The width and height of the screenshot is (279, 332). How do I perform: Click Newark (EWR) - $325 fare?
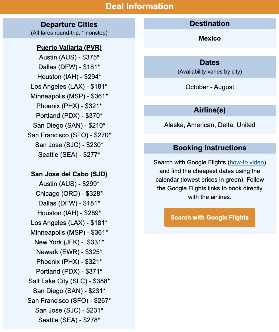tap(69, 252)
